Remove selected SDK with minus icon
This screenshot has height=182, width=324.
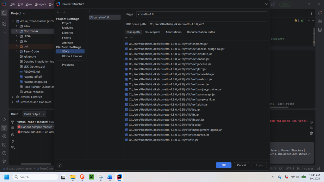pos(95,11)
